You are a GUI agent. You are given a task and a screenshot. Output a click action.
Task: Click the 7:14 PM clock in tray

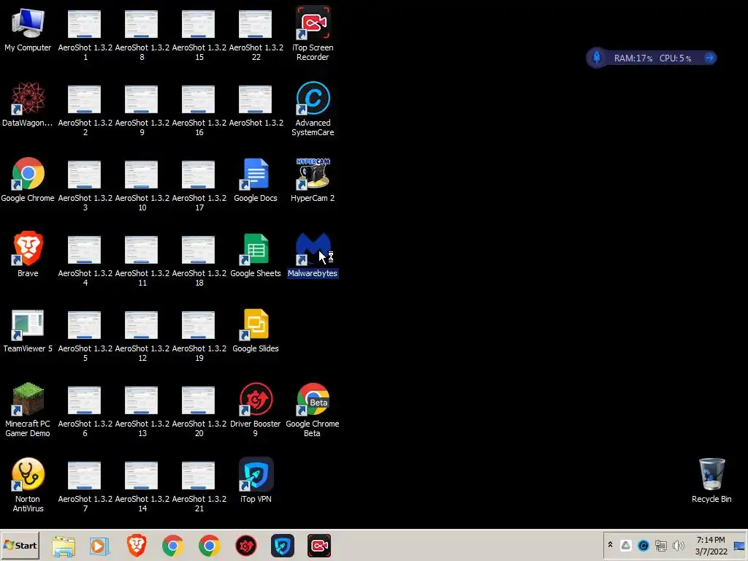(x=711, y=540)
